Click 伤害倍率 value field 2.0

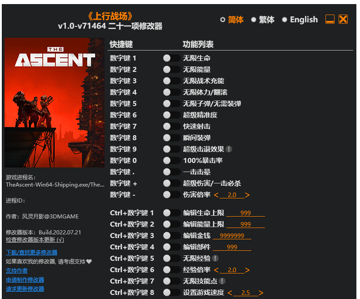click(232, 195)
